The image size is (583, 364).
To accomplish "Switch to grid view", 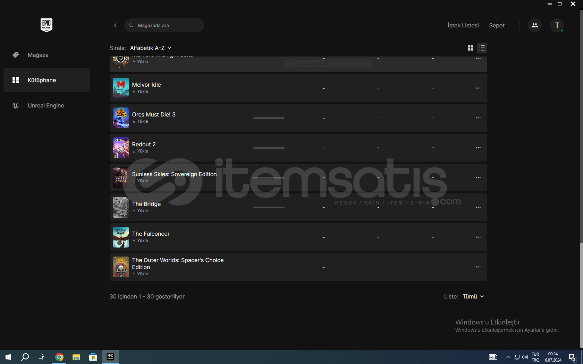I will (471, 48).
